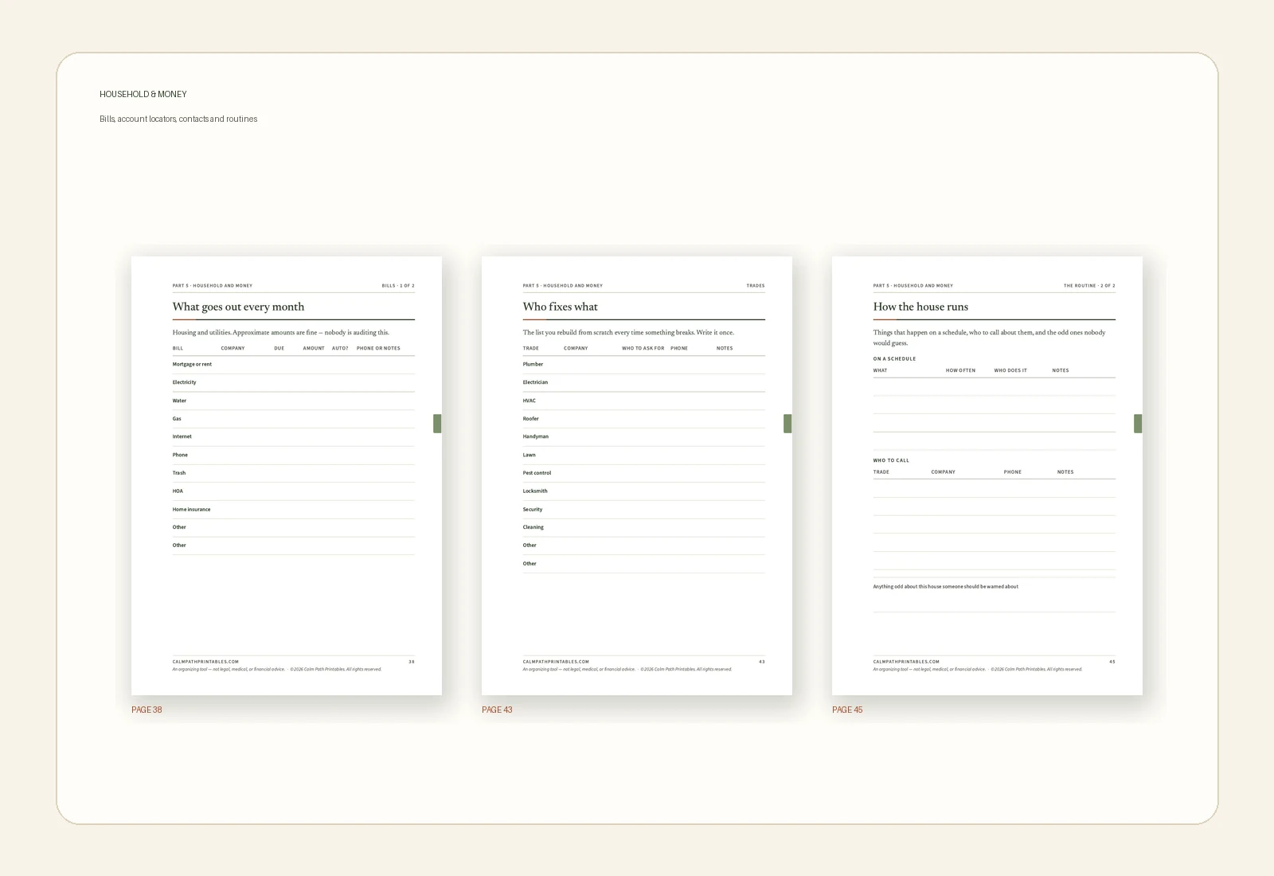
Task: Open the "What goes out every month" page thumbnail
Action: [287, 475]
